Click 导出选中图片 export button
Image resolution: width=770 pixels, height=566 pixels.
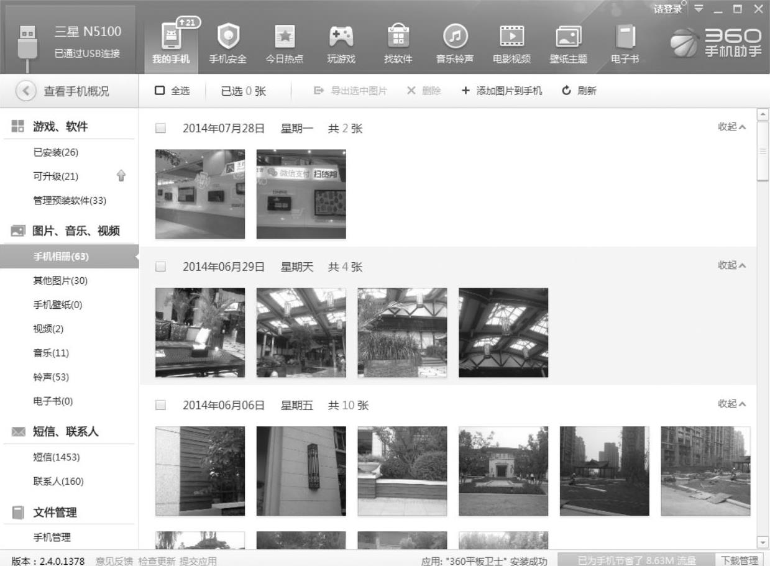click(351, 91)
